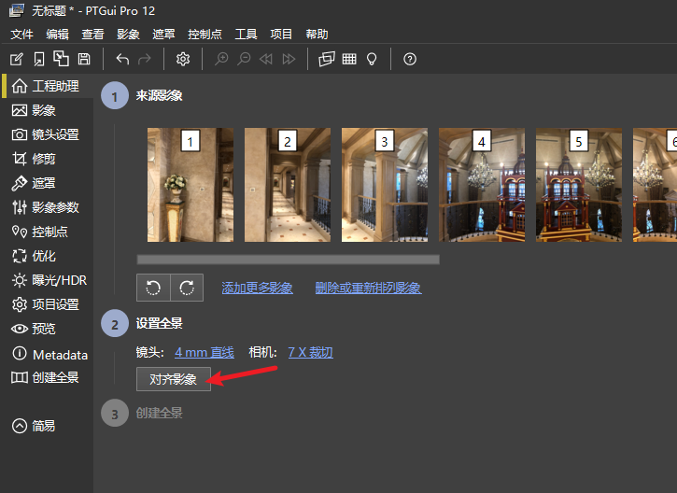Click the Open Project toolbar icon
677x493 pixels.
pos(39,59)
